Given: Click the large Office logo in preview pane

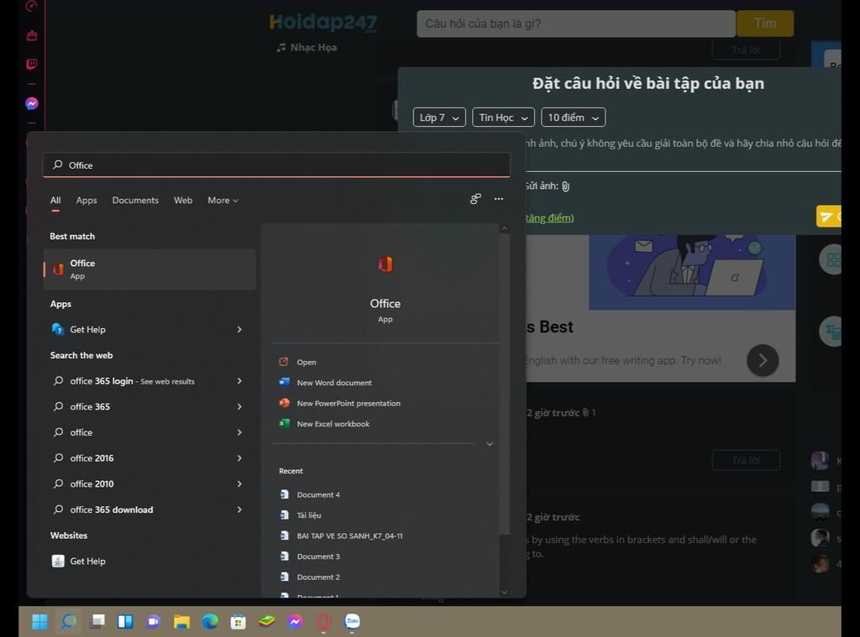Looking at the screenshot, I should coord(385,264).
